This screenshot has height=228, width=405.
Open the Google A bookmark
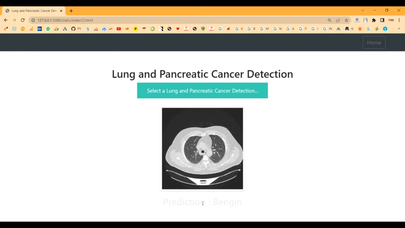(x=290, y=29)
